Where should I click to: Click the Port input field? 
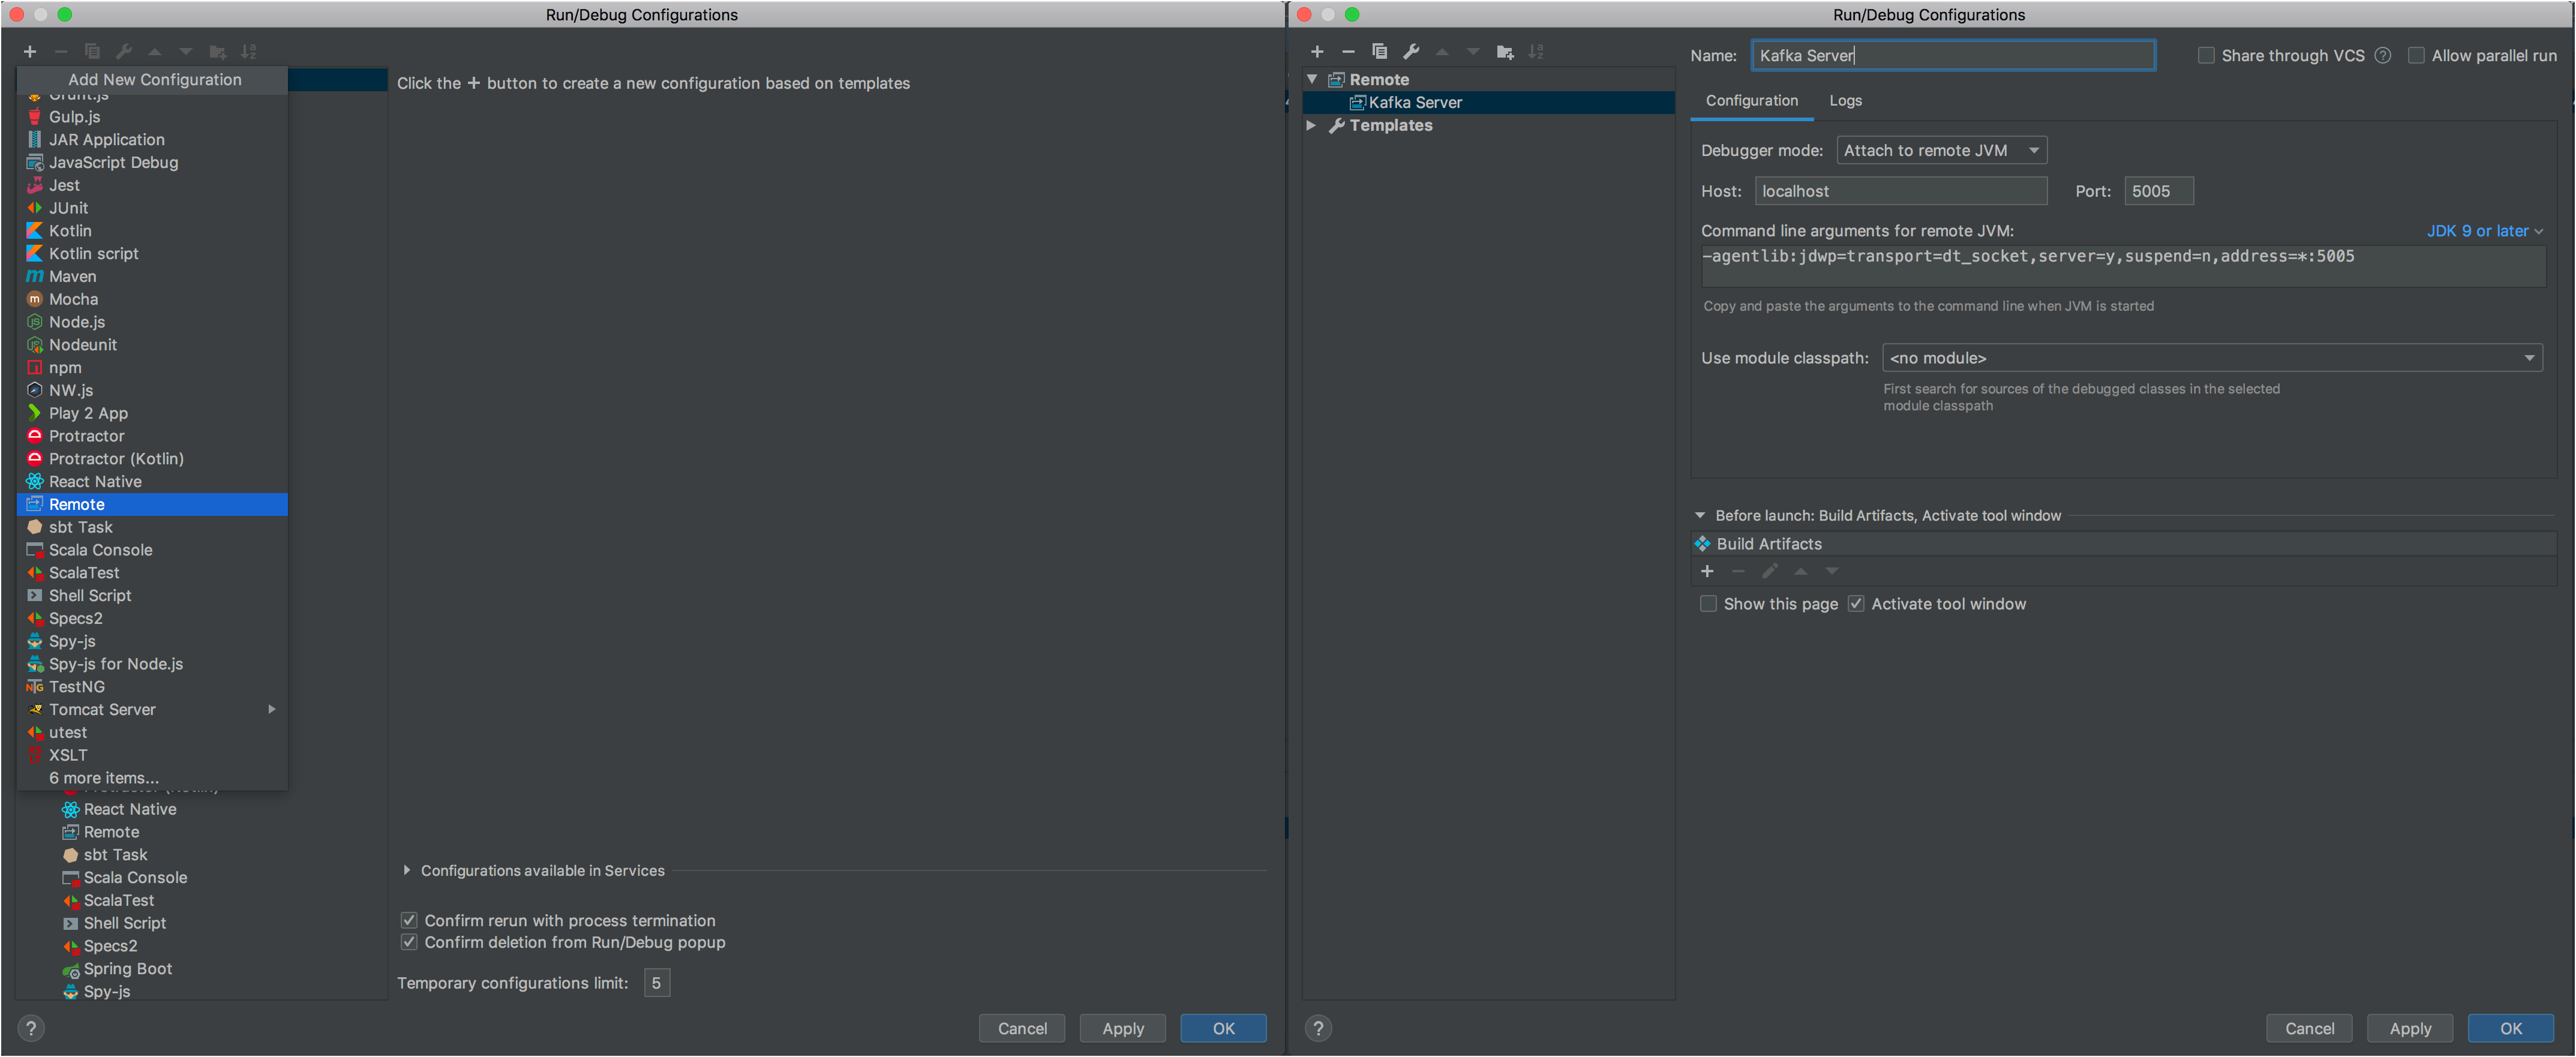[2158, 192]
